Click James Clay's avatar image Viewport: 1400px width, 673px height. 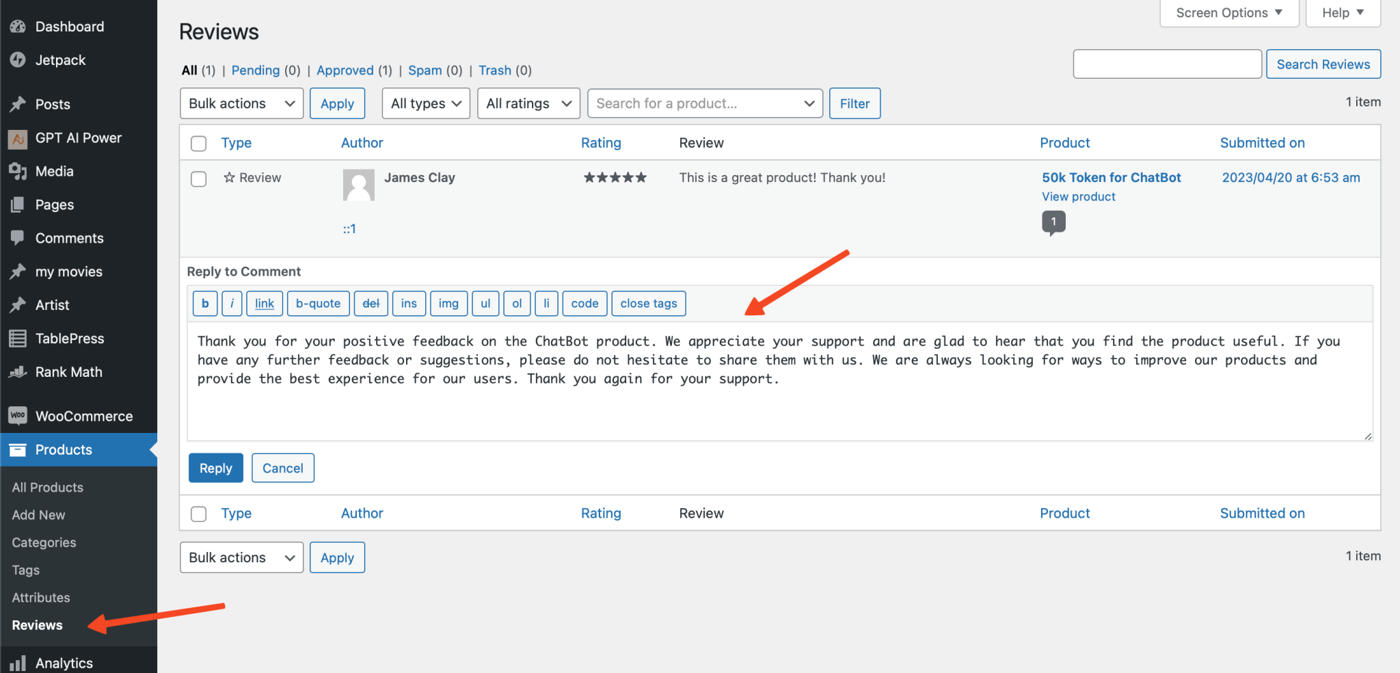[359, 185]
